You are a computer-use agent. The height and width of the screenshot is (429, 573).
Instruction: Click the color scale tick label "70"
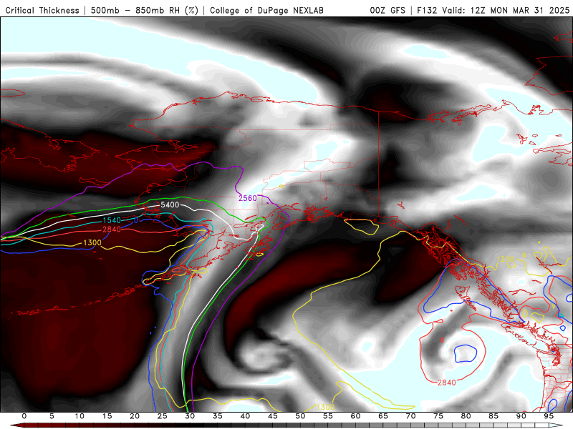pos(410,416)
